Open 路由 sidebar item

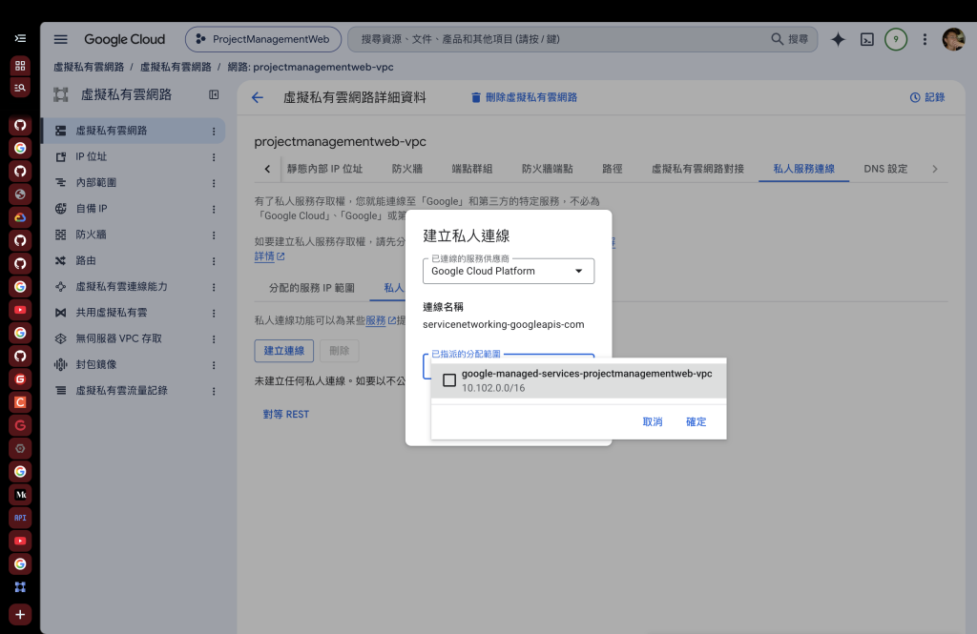pyautogui.click(x=134, y=261)
